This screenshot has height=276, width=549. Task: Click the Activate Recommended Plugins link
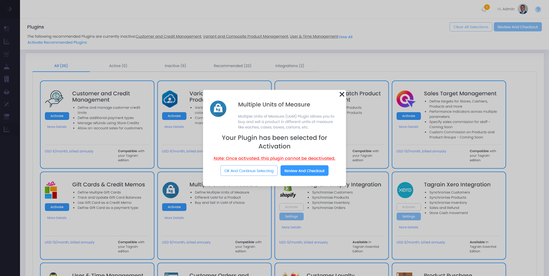(57, 42)
